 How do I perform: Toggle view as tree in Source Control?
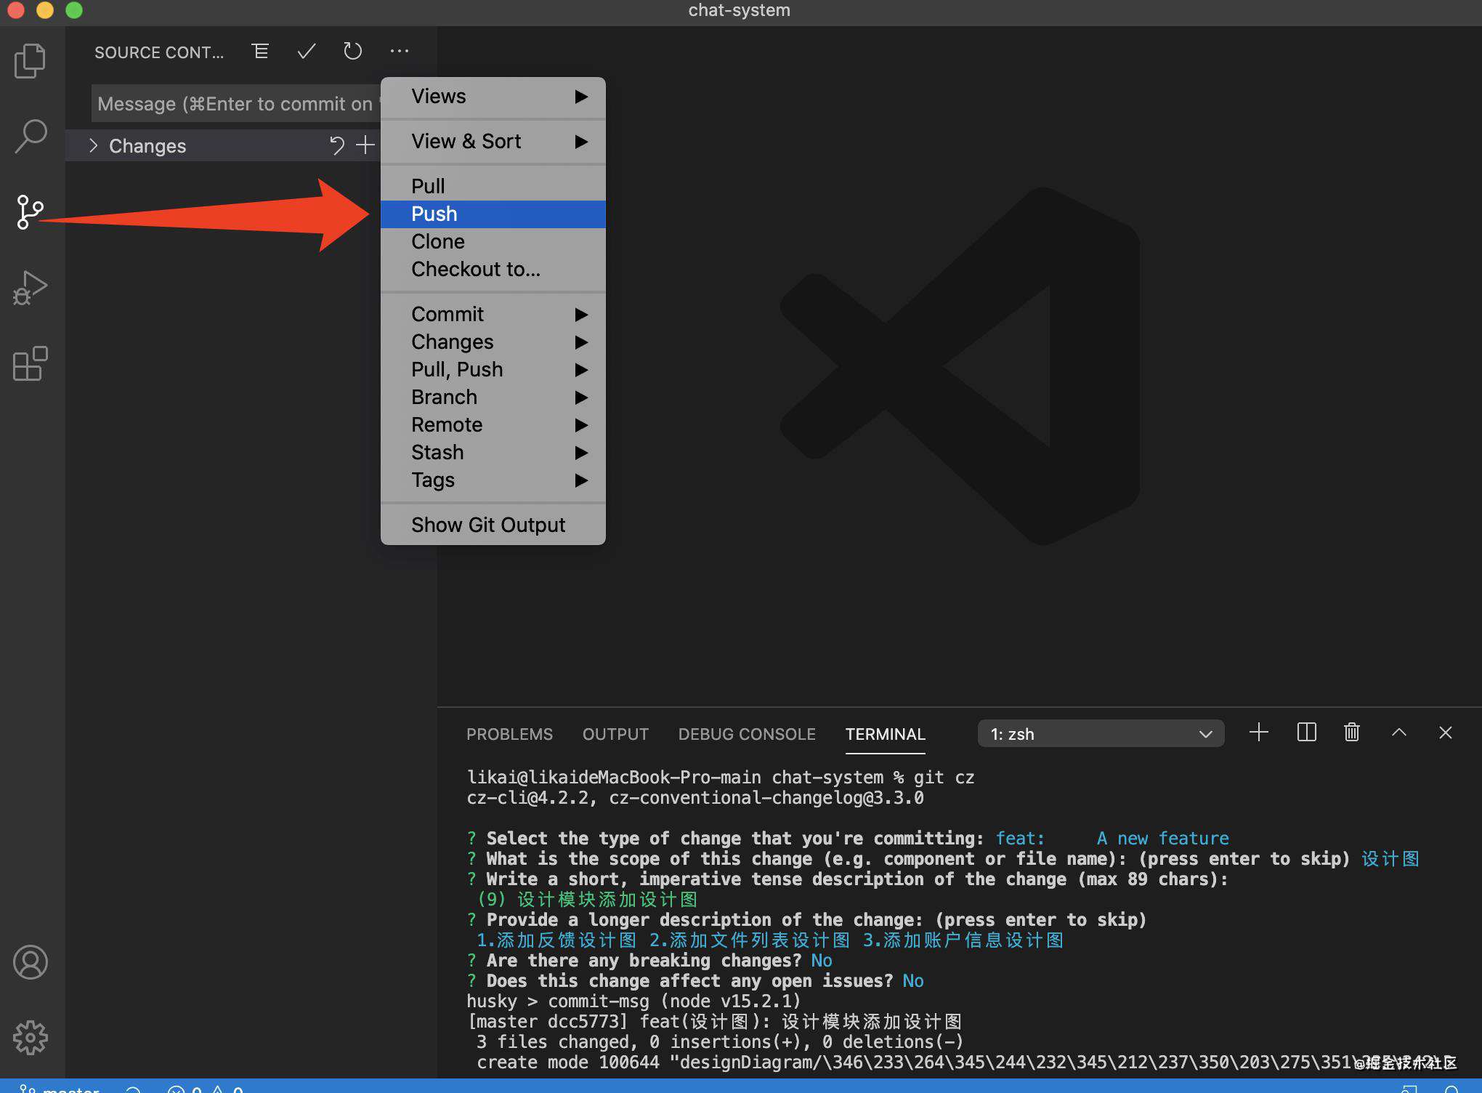click(x=260, y=51)
